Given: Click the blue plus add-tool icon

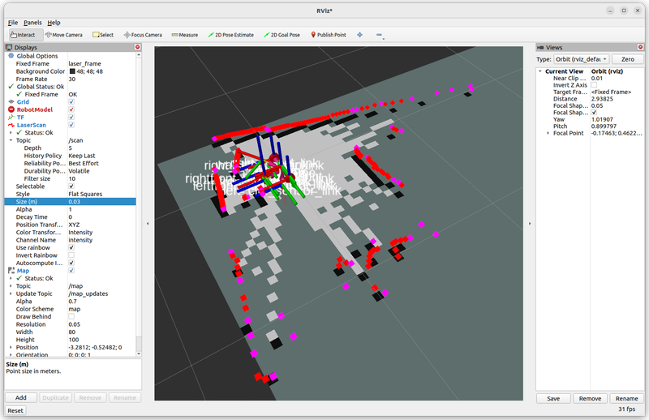Looking at the screenshot, I should 359,35.
